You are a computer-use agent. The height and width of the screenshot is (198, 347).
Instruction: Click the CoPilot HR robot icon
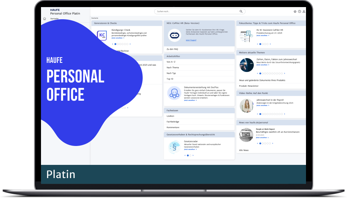[x=175, y=35]
